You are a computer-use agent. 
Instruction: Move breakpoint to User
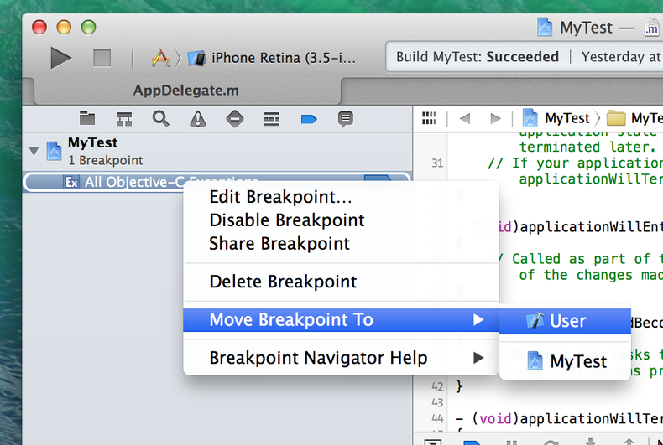tap(565, 321)
